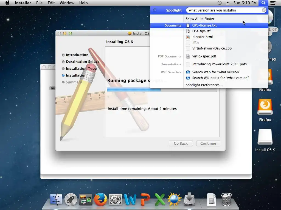Click the install time remaining text

pyautogui.click(x=142, y=109)
